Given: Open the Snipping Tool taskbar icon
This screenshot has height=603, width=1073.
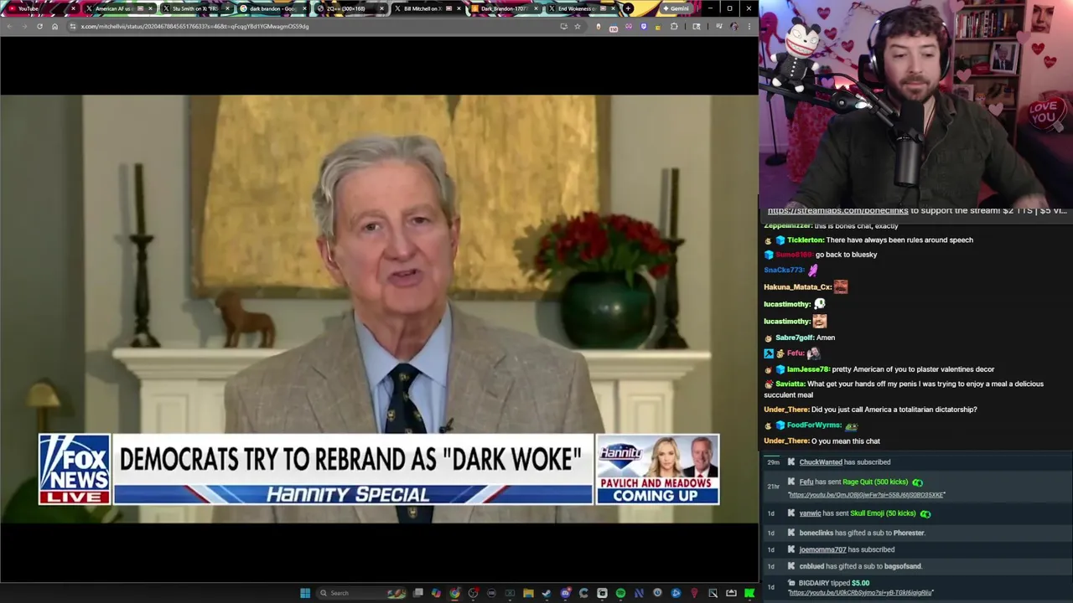Looking at the screenshot, I should [713, 593].
